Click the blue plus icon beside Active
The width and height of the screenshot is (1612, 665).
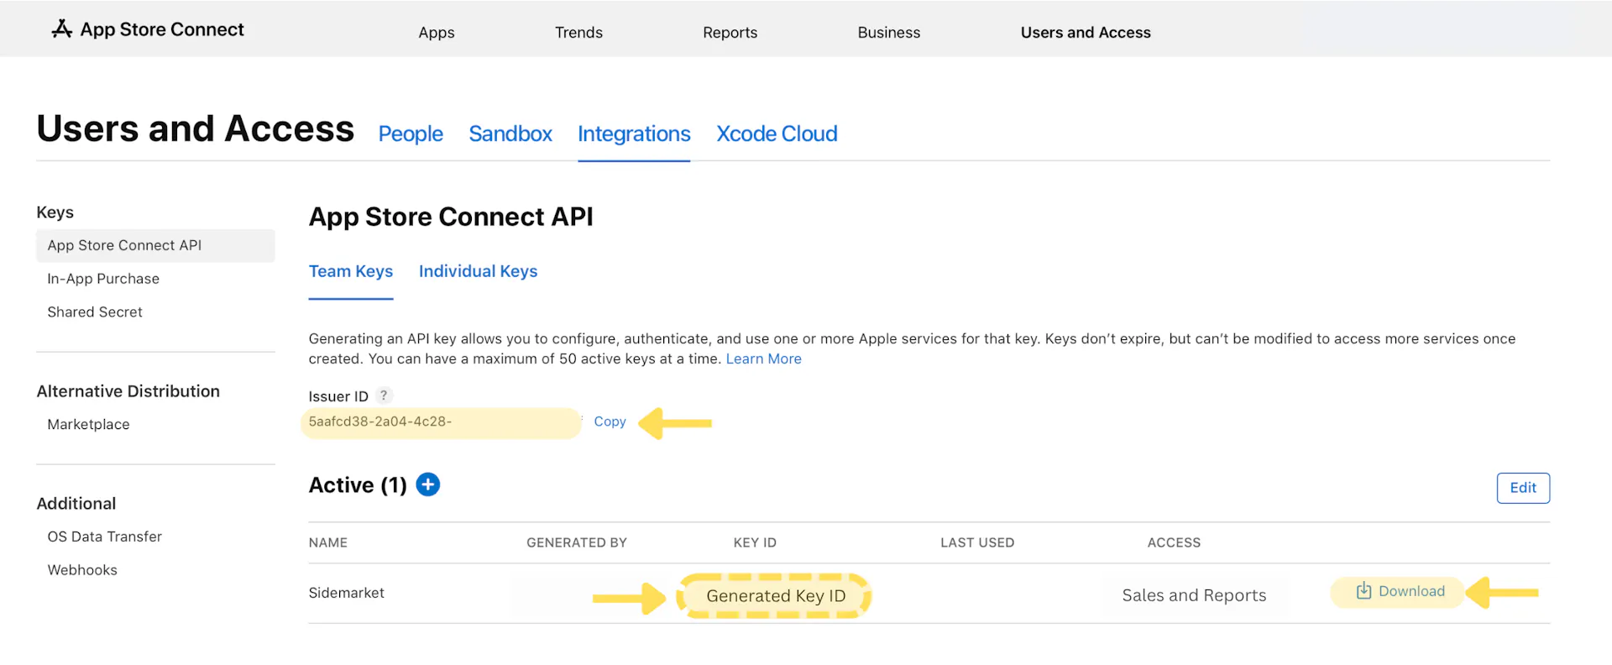tap(428, 484)
